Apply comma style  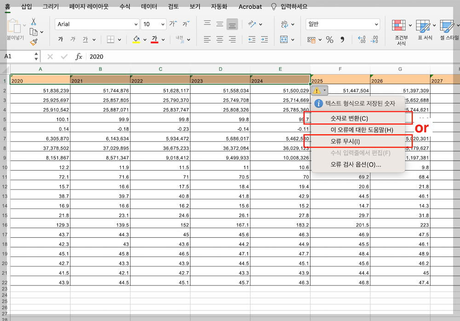(x=342, y=39)
